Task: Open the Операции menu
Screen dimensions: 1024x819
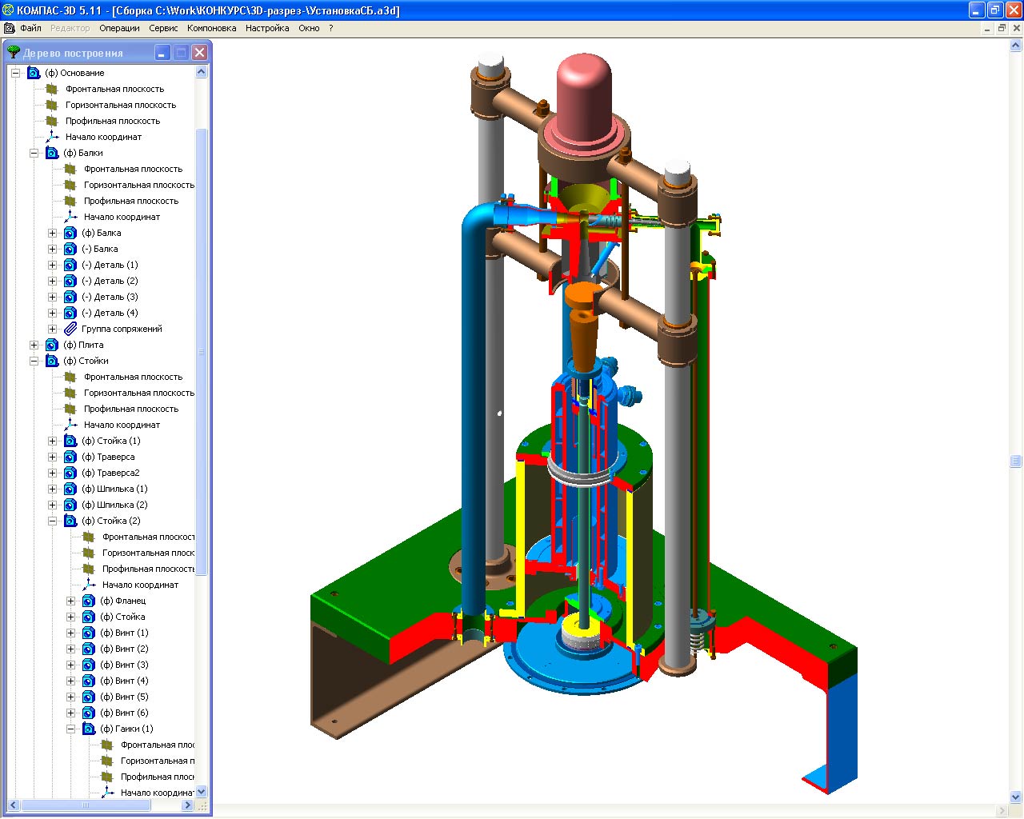Action: (x=119, y=28)
